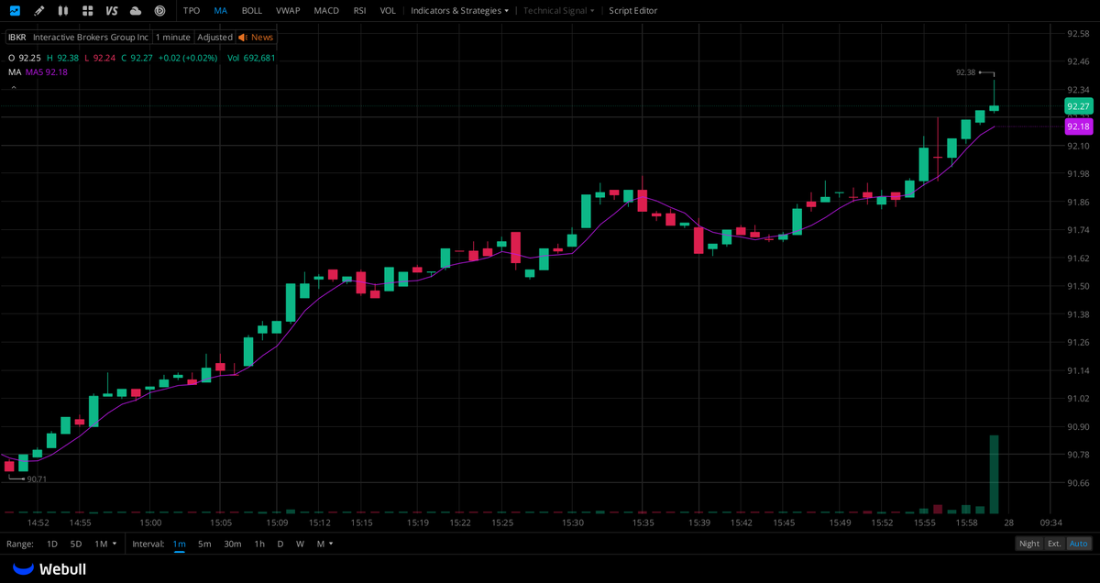This screenshot has width=1100, height=583.
Task: Toggle the MA indicator off
Action: 221,11
